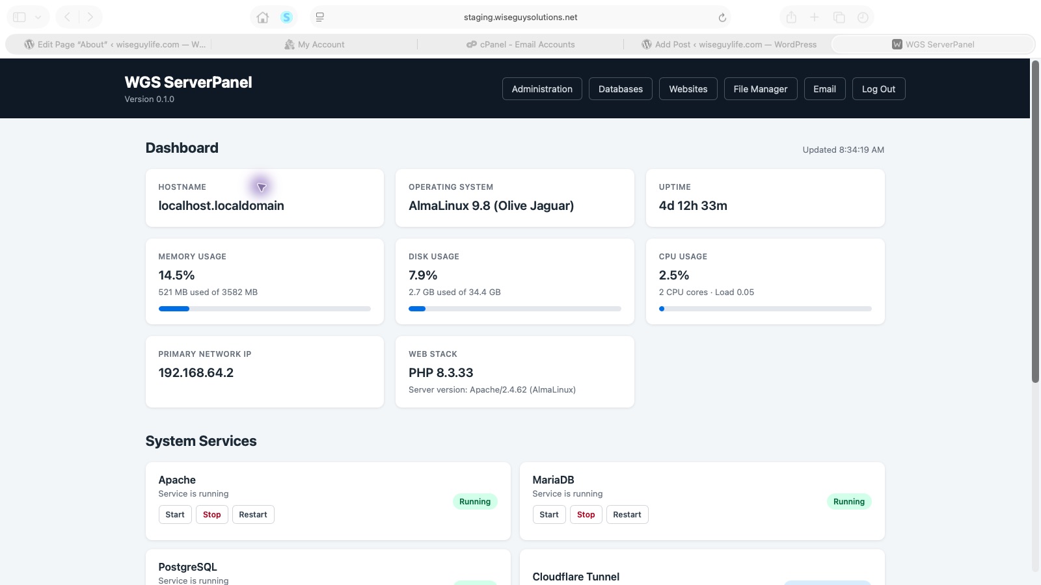
Task: Click the 2 CPU cores Load 0.05 text
Action: 707,292
